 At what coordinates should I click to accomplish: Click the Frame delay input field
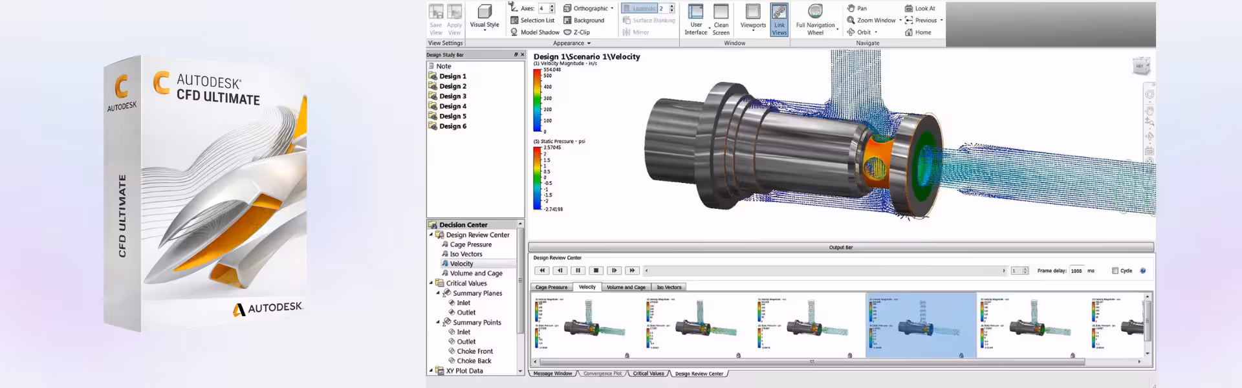1077,270
